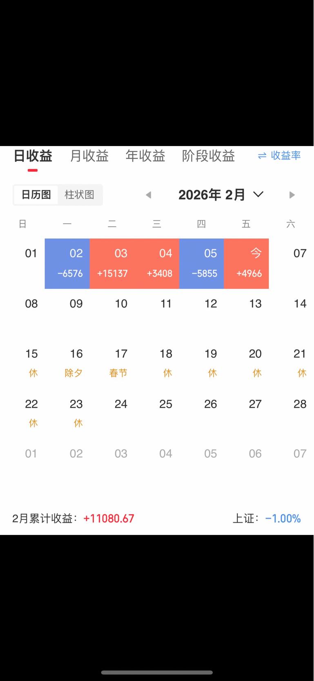Tap the 上证 -1.00% index figure
314x681 pixels.
point(283,519)
